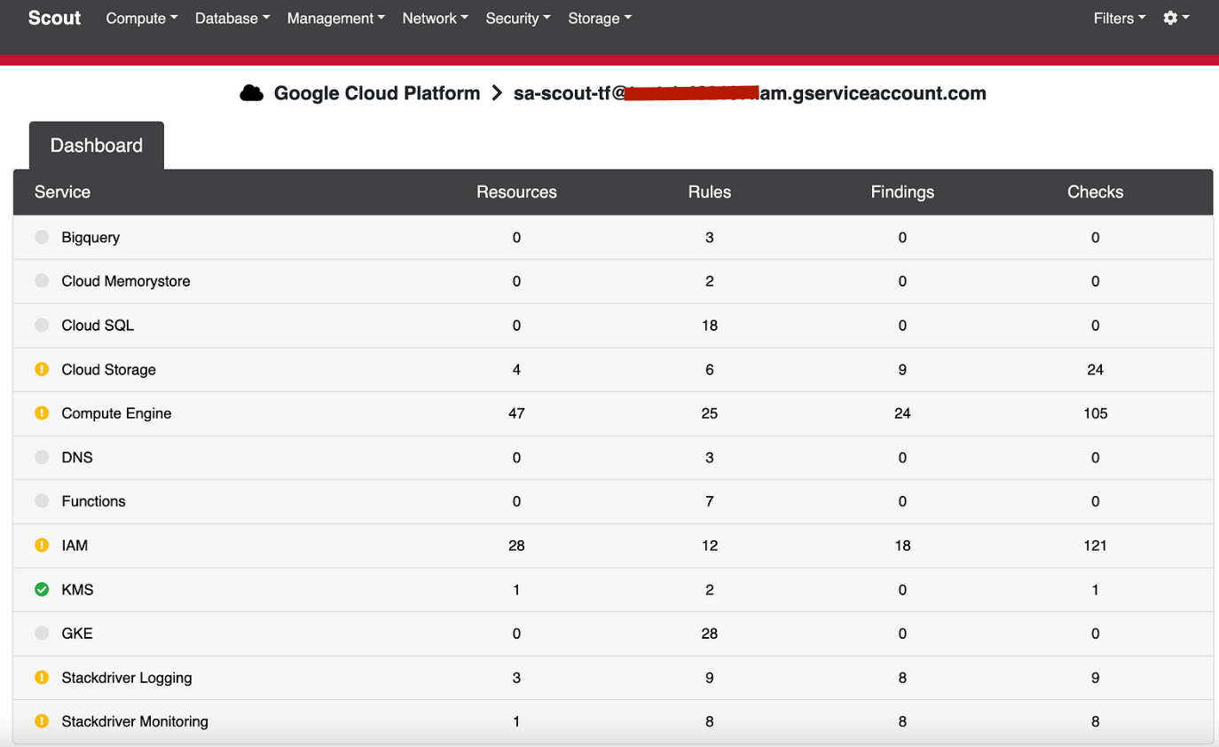The width and height of the screenshot is (1219, 747).
Task: Open the Cloud SQL service link
Action: (x=98, y=326)
